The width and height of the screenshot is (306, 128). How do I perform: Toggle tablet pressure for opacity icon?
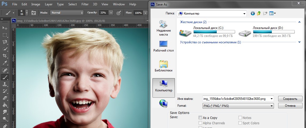pyautogui.click(x=118, y=13)
